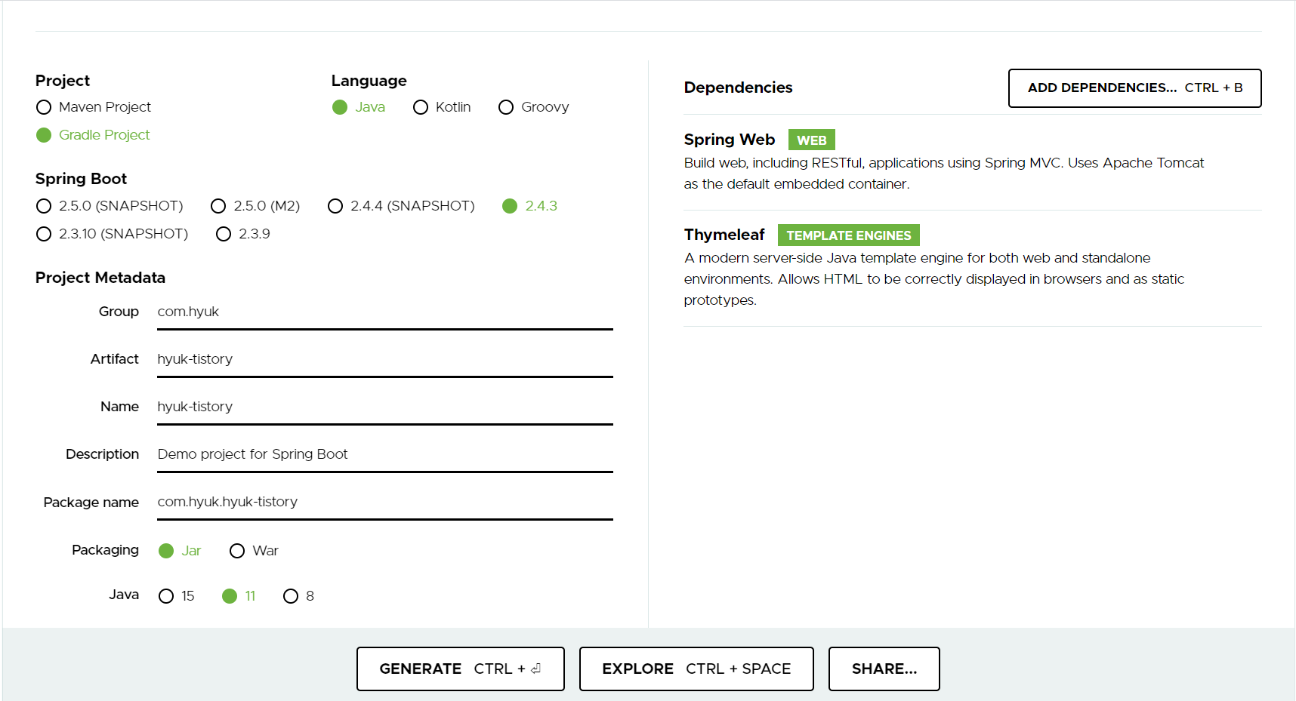Pick Java version 11
Image resolution: width=1296 pixels, height=701 pixels.
239,596
